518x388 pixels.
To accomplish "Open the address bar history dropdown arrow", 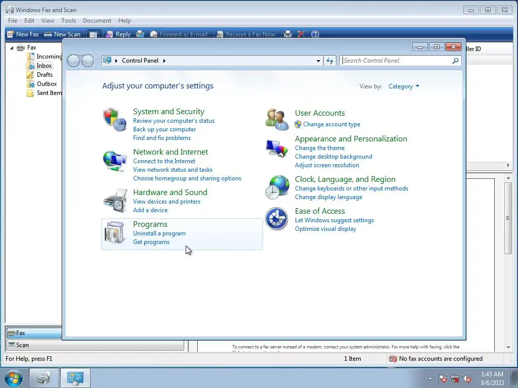I will [318, 61].
